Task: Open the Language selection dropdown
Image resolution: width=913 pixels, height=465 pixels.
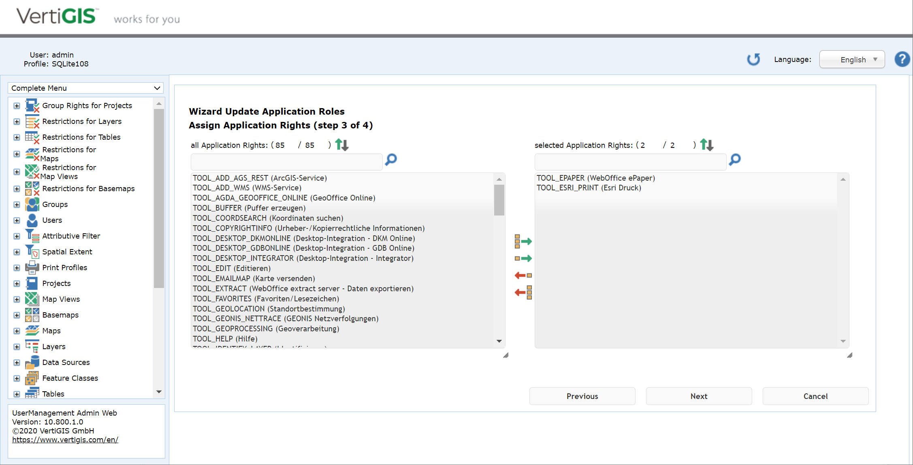Action: coord(852,59)
